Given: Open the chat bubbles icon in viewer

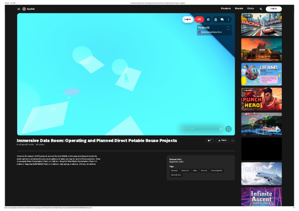Looking at the screenshot, I should point(222,19).
